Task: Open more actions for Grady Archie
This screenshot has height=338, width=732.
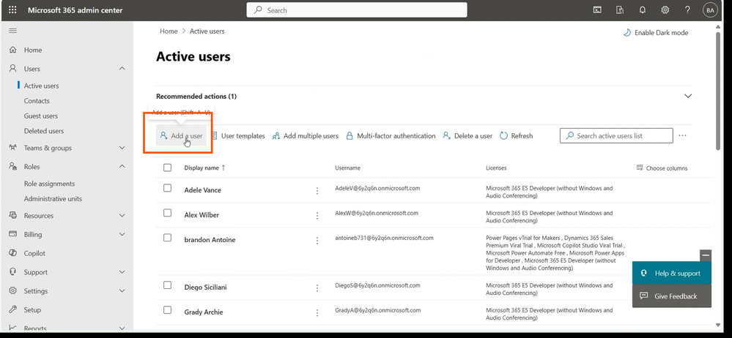Action: tap(317, 313)
